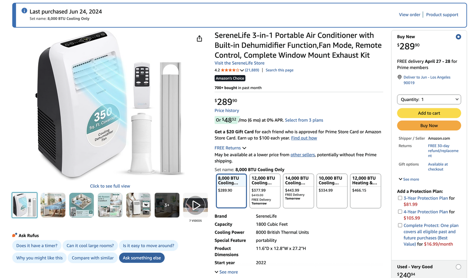Click the Add to cart button
This screenshot has width=474, height=278.
click(429, 113)
